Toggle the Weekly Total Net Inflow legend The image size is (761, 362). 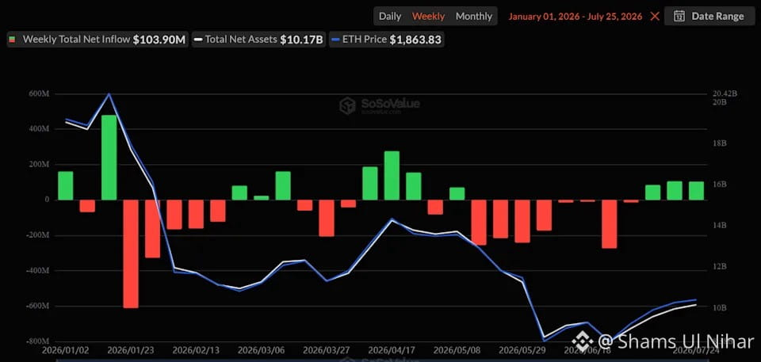98,40
